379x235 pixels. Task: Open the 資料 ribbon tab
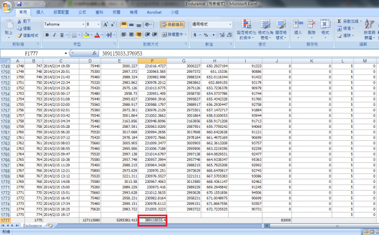tap(99, 12)
